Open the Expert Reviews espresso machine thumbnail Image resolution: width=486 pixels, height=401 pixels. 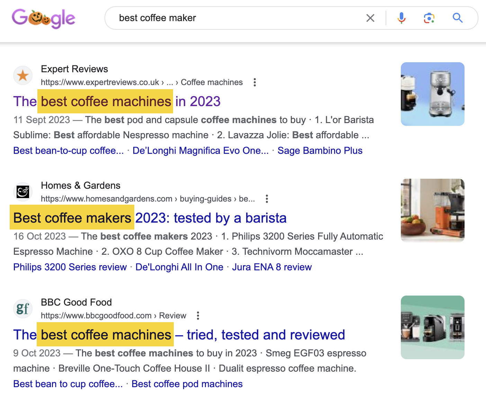point(432,94)
